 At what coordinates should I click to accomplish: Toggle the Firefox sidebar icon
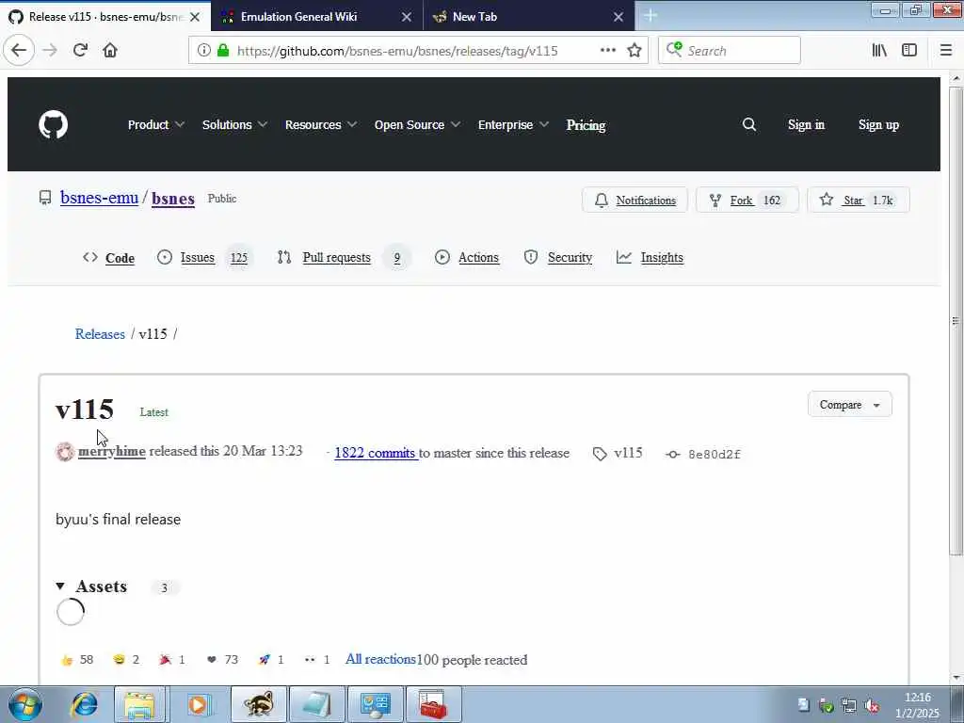coord(909,51)
